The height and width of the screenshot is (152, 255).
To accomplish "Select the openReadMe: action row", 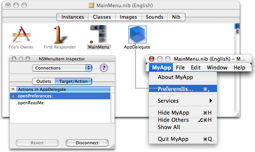I will point(60,103).
